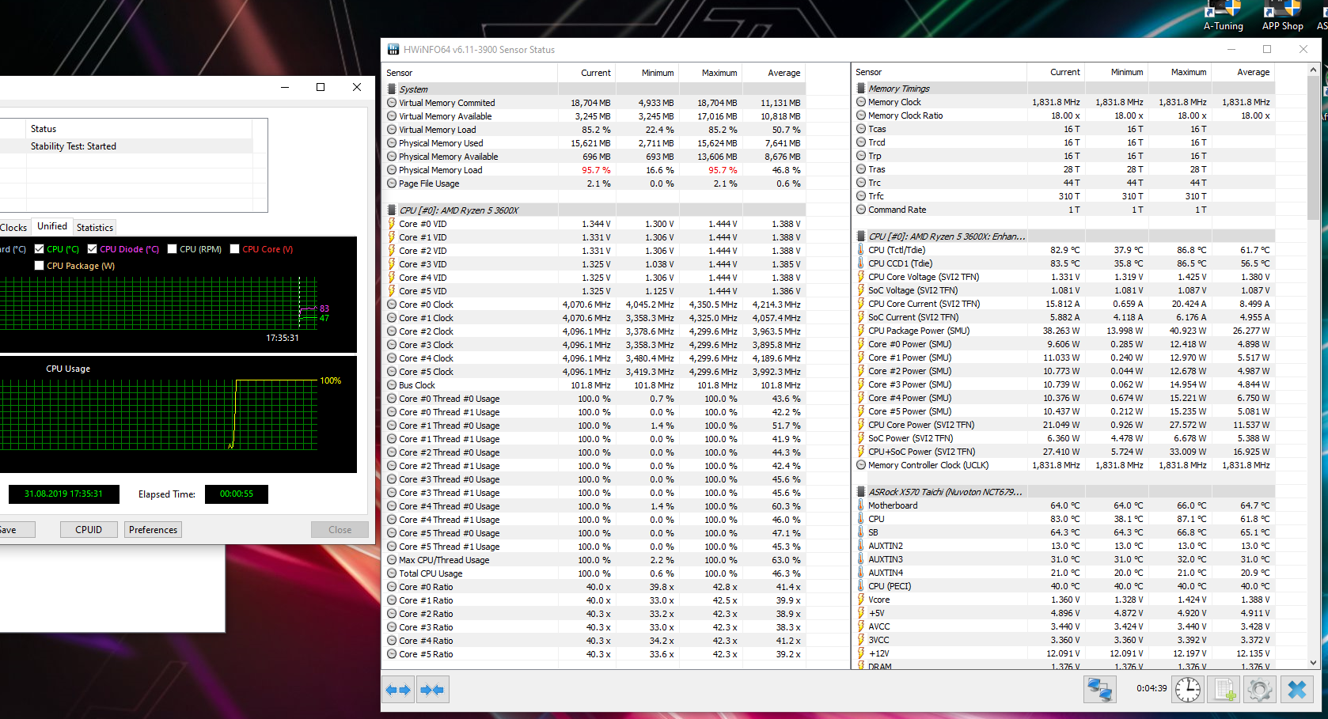Select the AVCC voltage row label
Viewport: 1328px width, 719px height.
tap(879, 626)
